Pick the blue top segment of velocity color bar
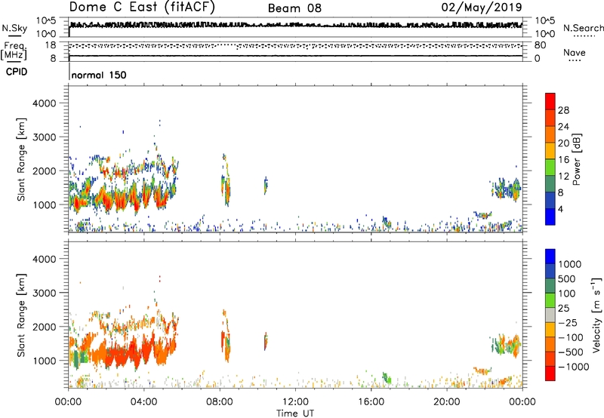Screen dimensions: 604x418 pyautogui.click(x=550, y=257)
